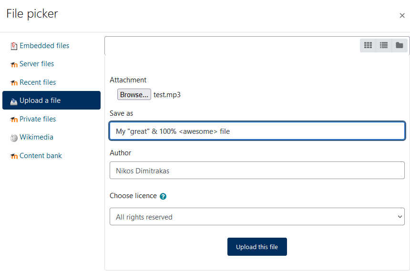Image resolution: width=410 pixels, height=271 pixels.
Task: Click the Moodle icon beside Server files
Action: coord(14,64)
